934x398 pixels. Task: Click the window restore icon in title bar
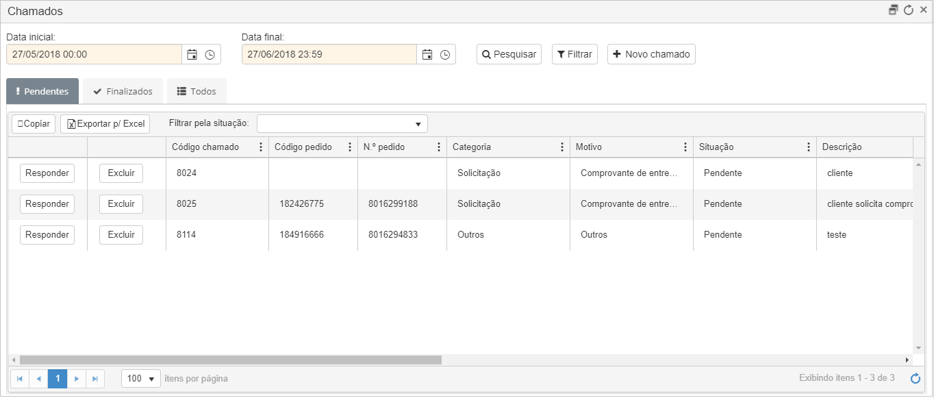click(x=893, y=10)
